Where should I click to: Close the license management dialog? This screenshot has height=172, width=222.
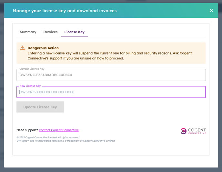pyautogui.click(x=211, y=10)
